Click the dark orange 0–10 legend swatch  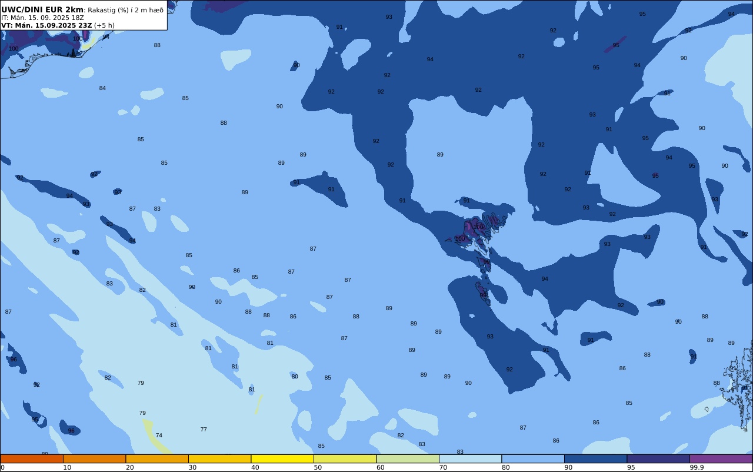coord(32,458)
